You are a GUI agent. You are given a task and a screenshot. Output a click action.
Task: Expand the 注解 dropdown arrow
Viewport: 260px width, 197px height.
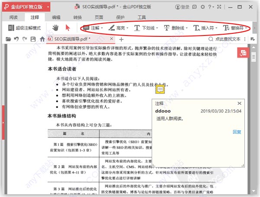[x=102, y=28]
